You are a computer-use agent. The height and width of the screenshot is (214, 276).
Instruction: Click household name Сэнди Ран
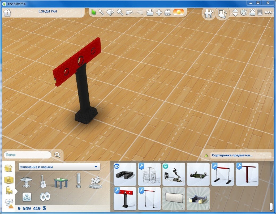pyautogui.click(x=48, y=11)
